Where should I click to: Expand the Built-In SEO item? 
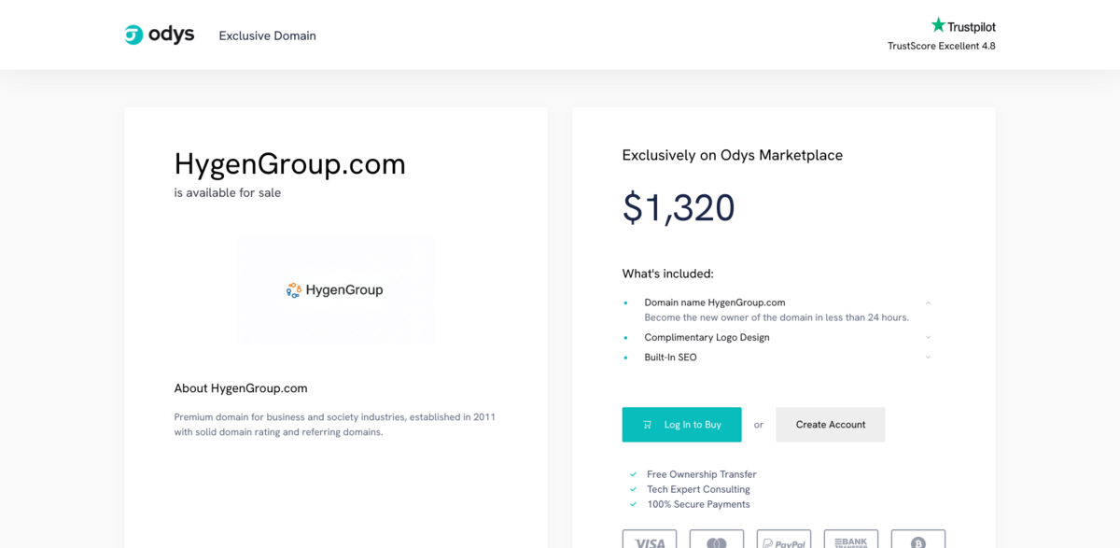coord(928,357)
